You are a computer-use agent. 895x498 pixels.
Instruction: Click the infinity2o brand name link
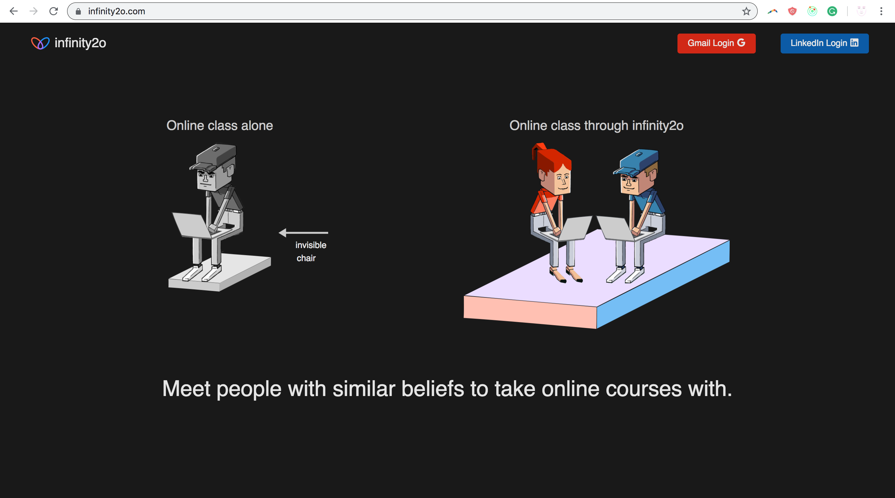click(80, 43)
